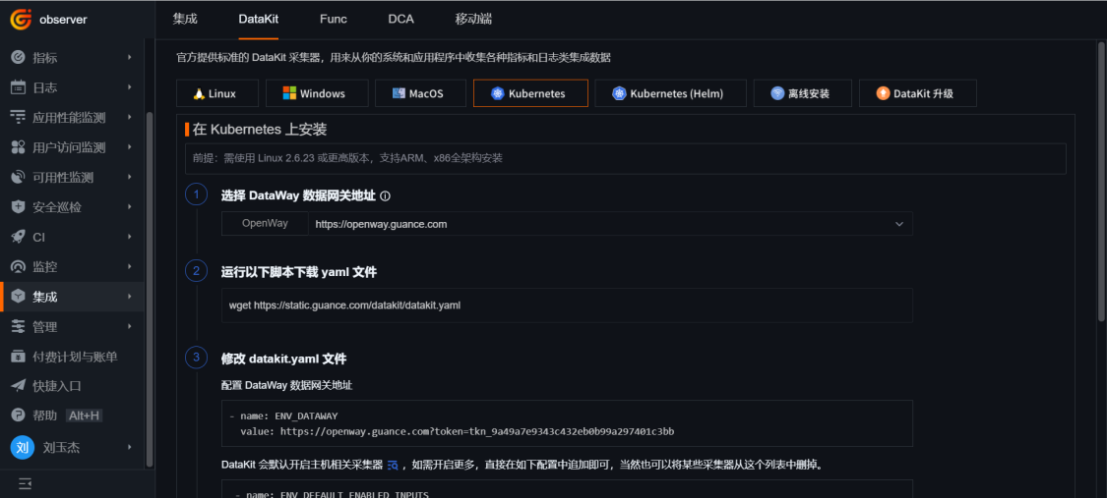Click the 帮助 help icon
This screenshot has height=498, width=1107.
(x=19, y=415)
